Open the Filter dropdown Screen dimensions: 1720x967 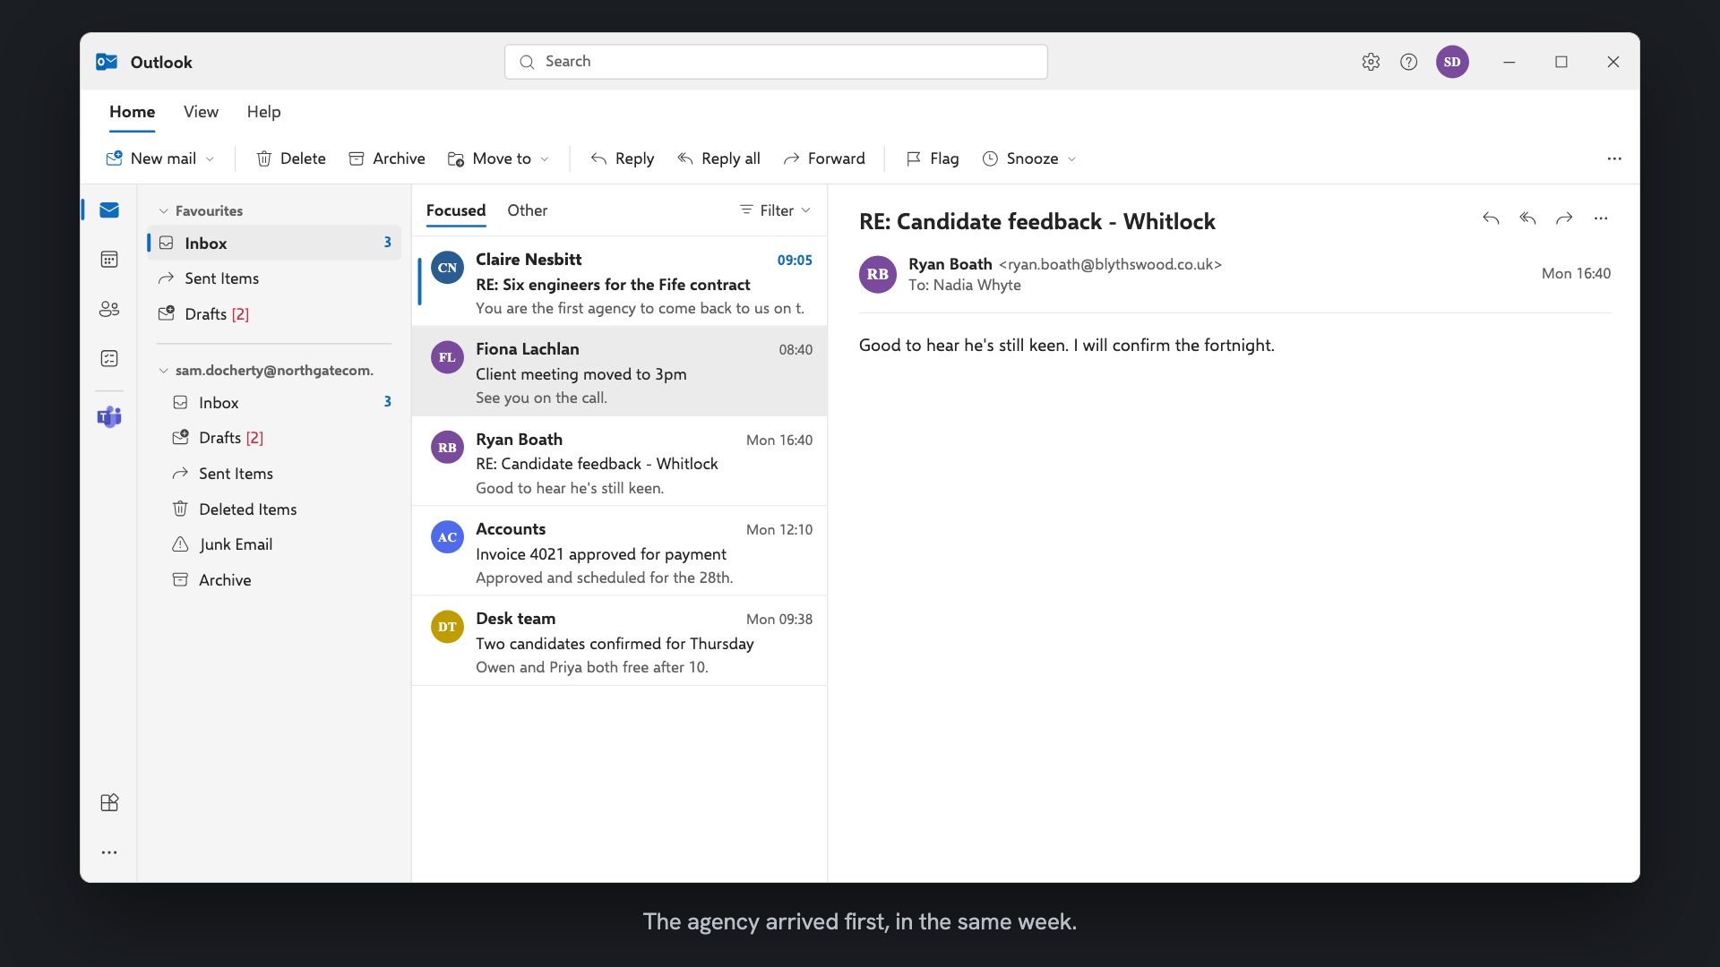click(x=775, y=210)
